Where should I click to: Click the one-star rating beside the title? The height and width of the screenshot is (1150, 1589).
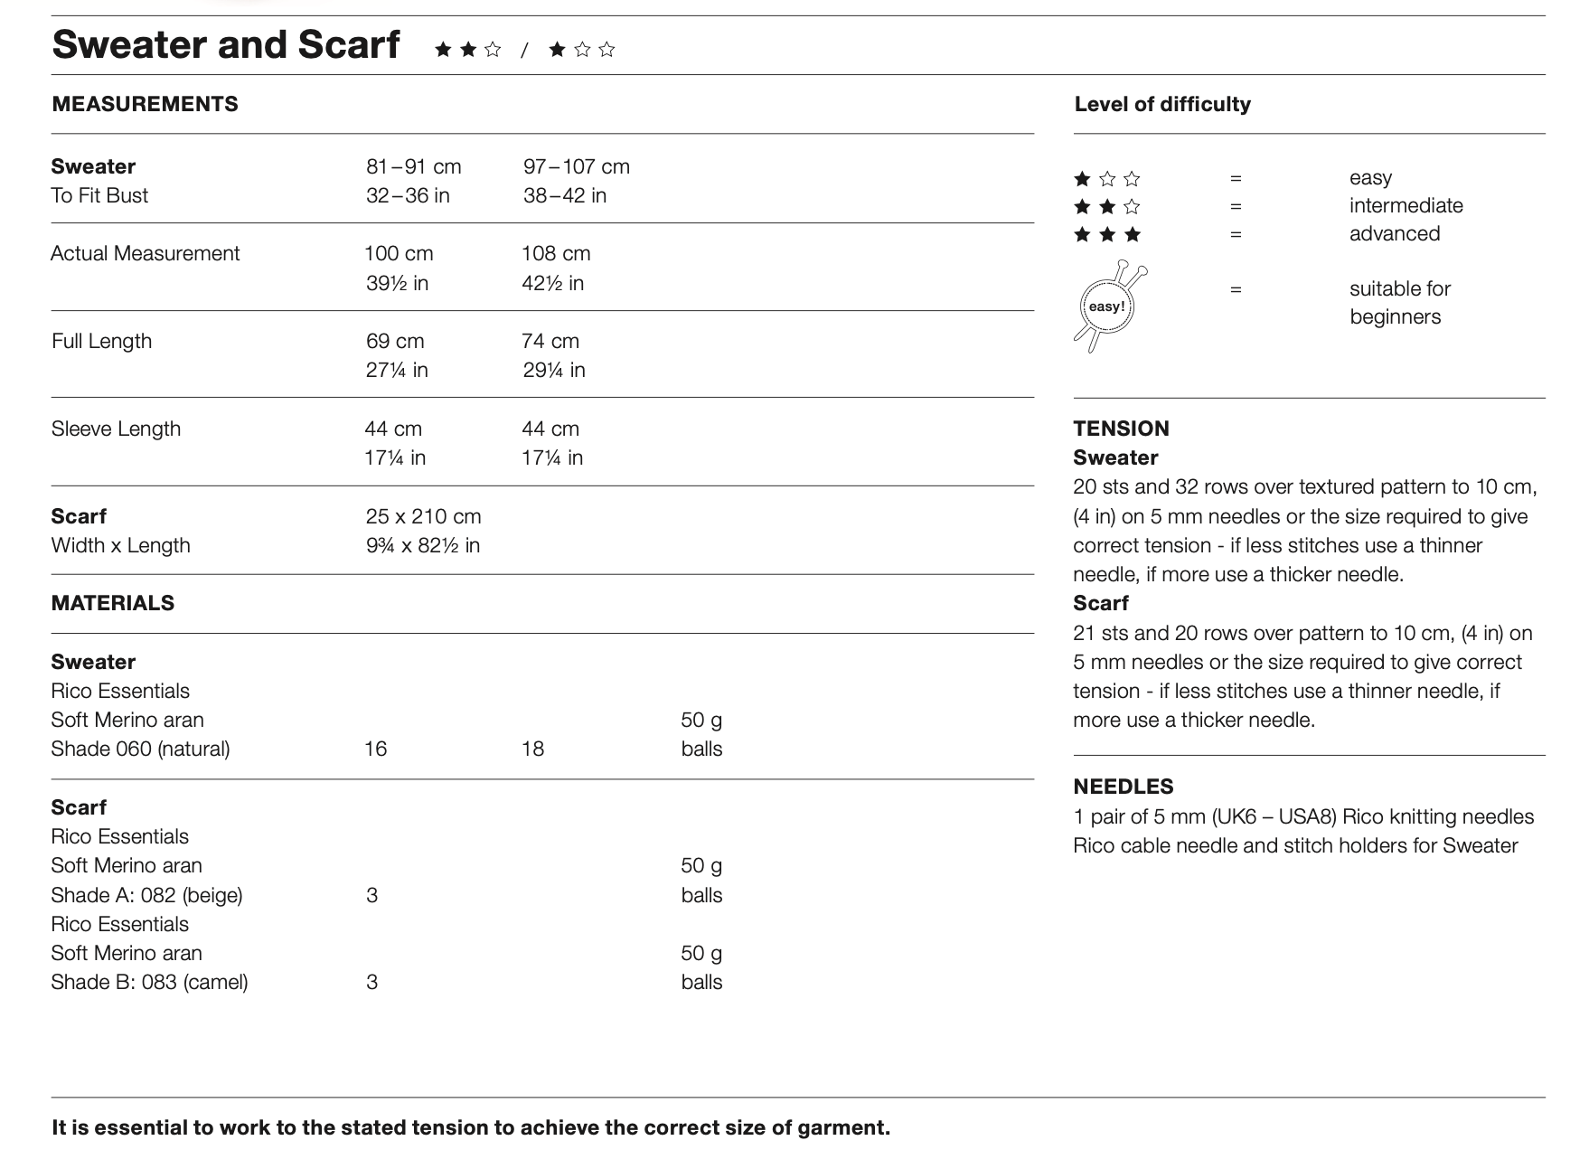[581, 50]
